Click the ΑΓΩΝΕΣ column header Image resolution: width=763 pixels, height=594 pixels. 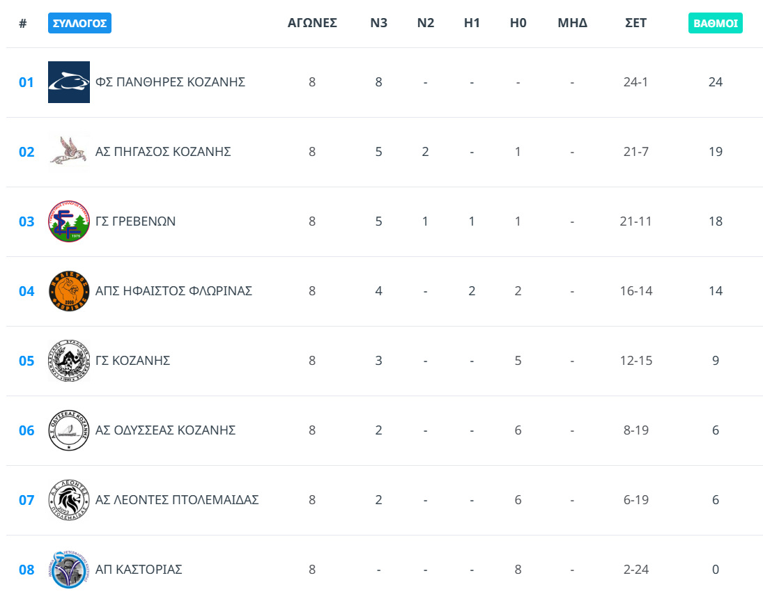pyautogui.click(x=312, y=23)
